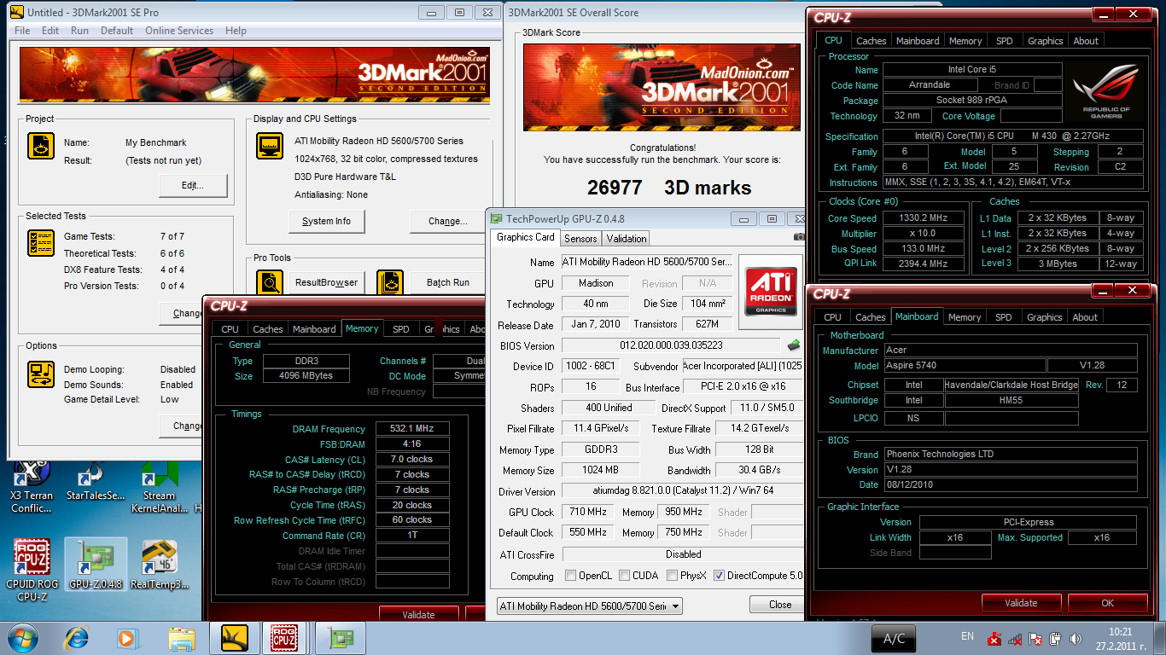Click the A/C power indicator on taskbar
Screen dimensions: 1166x655
[x=894, y=639]
